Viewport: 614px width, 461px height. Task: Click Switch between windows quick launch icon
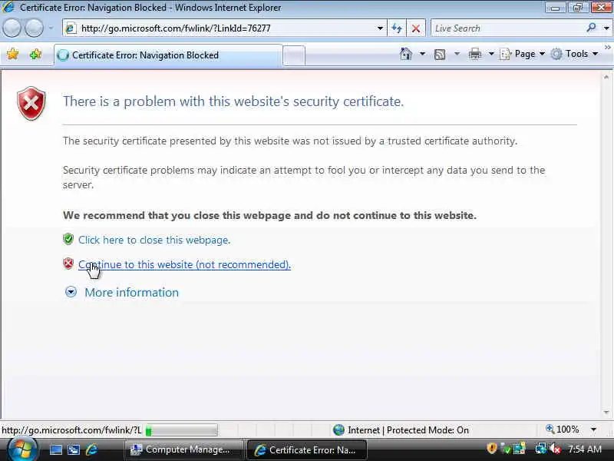tap(74, 449)
